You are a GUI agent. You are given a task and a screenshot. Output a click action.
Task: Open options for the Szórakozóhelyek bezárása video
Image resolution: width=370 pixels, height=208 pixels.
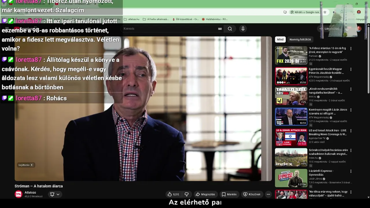coord(351,151)
